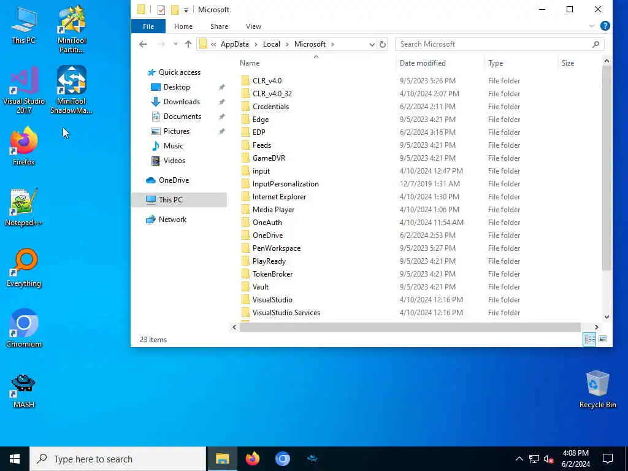Click the network tray icon
The width and height of the screenshot is (628, 471).
coord(534,459)
